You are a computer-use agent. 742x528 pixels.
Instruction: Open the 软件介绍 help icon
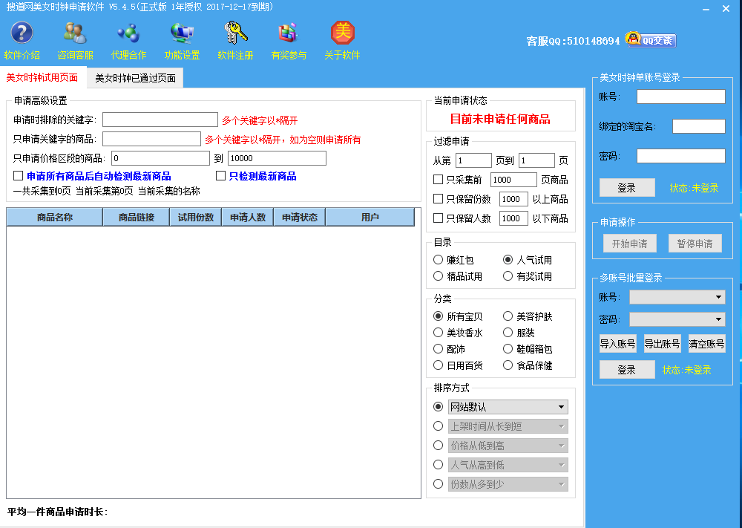point(22,33)
